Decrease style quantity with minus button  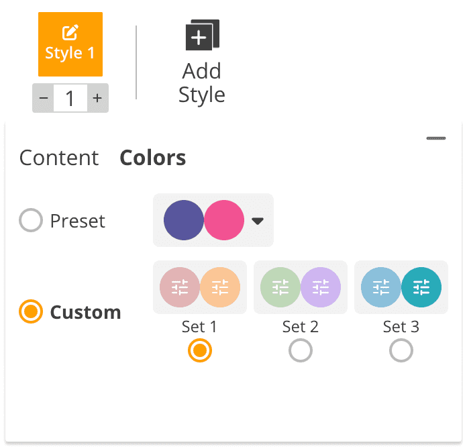(44, 99)
